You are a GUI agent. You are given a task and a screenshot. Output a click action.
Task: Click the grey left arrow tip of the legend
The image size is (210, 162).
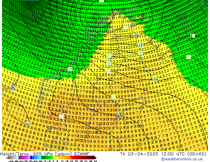coord(7,158)
